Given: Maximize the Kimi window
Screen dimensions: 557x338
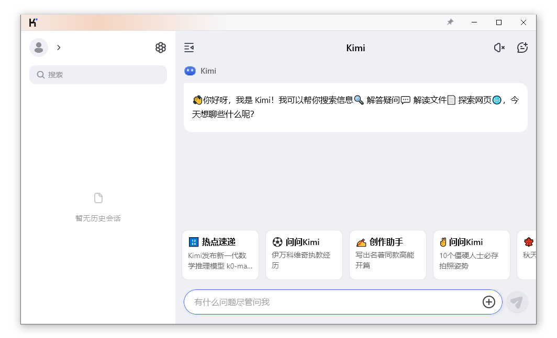Looking at the screenshot, I should coord(499,22).
